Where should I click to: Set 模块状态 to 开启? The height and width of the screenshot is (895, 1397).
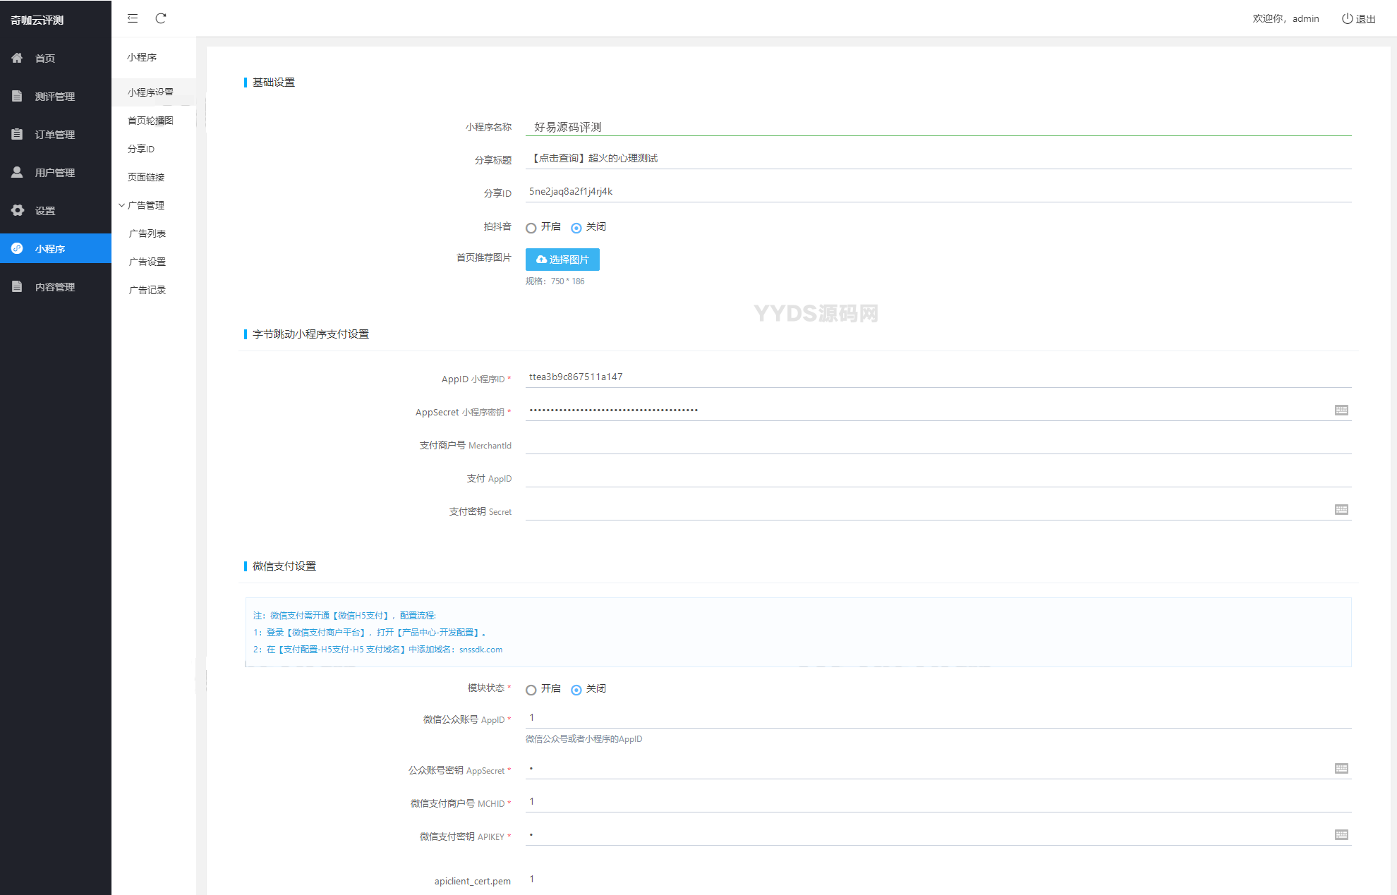coord(531,690)
